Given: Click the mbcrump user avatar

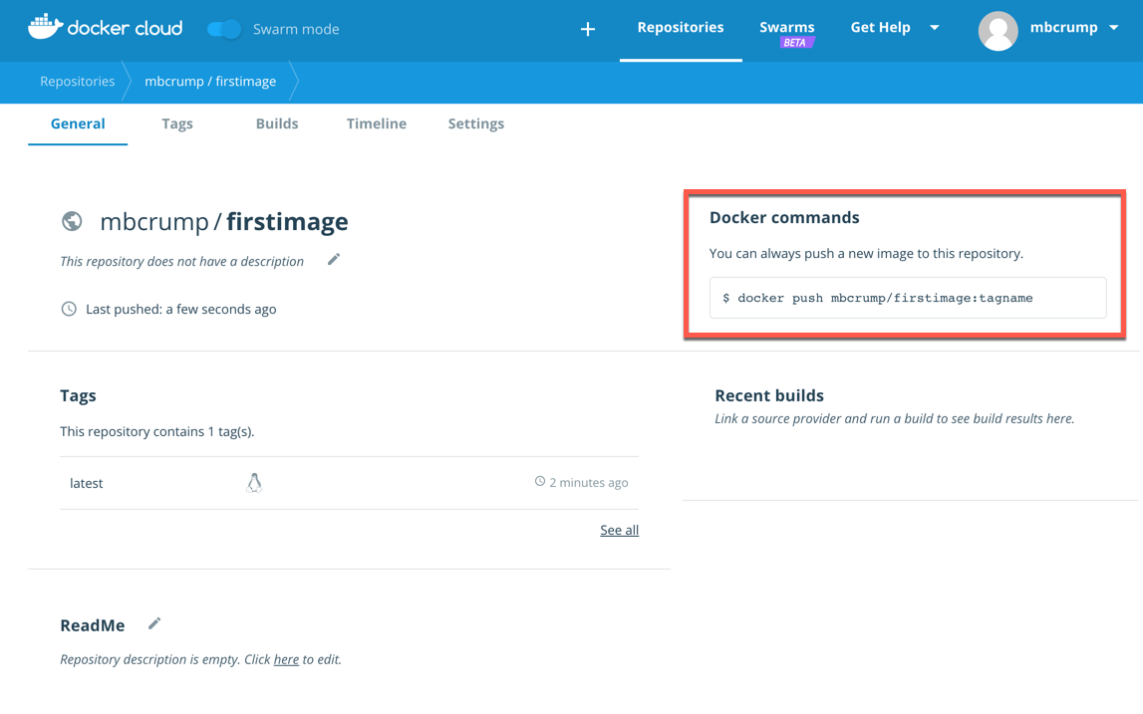Looking at the screenshot, I should click(998, 30).
